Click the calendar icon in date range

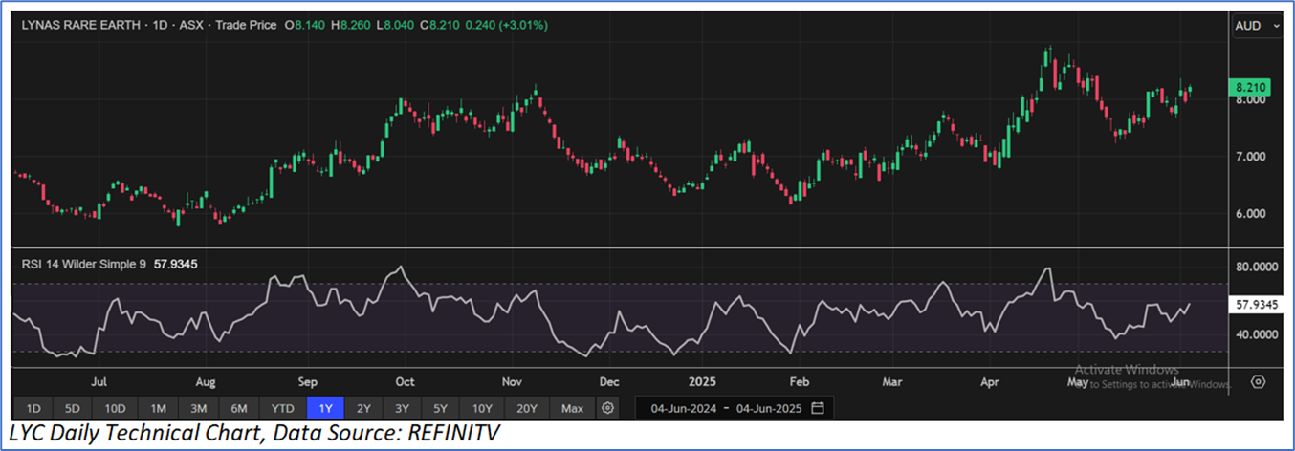817,408
